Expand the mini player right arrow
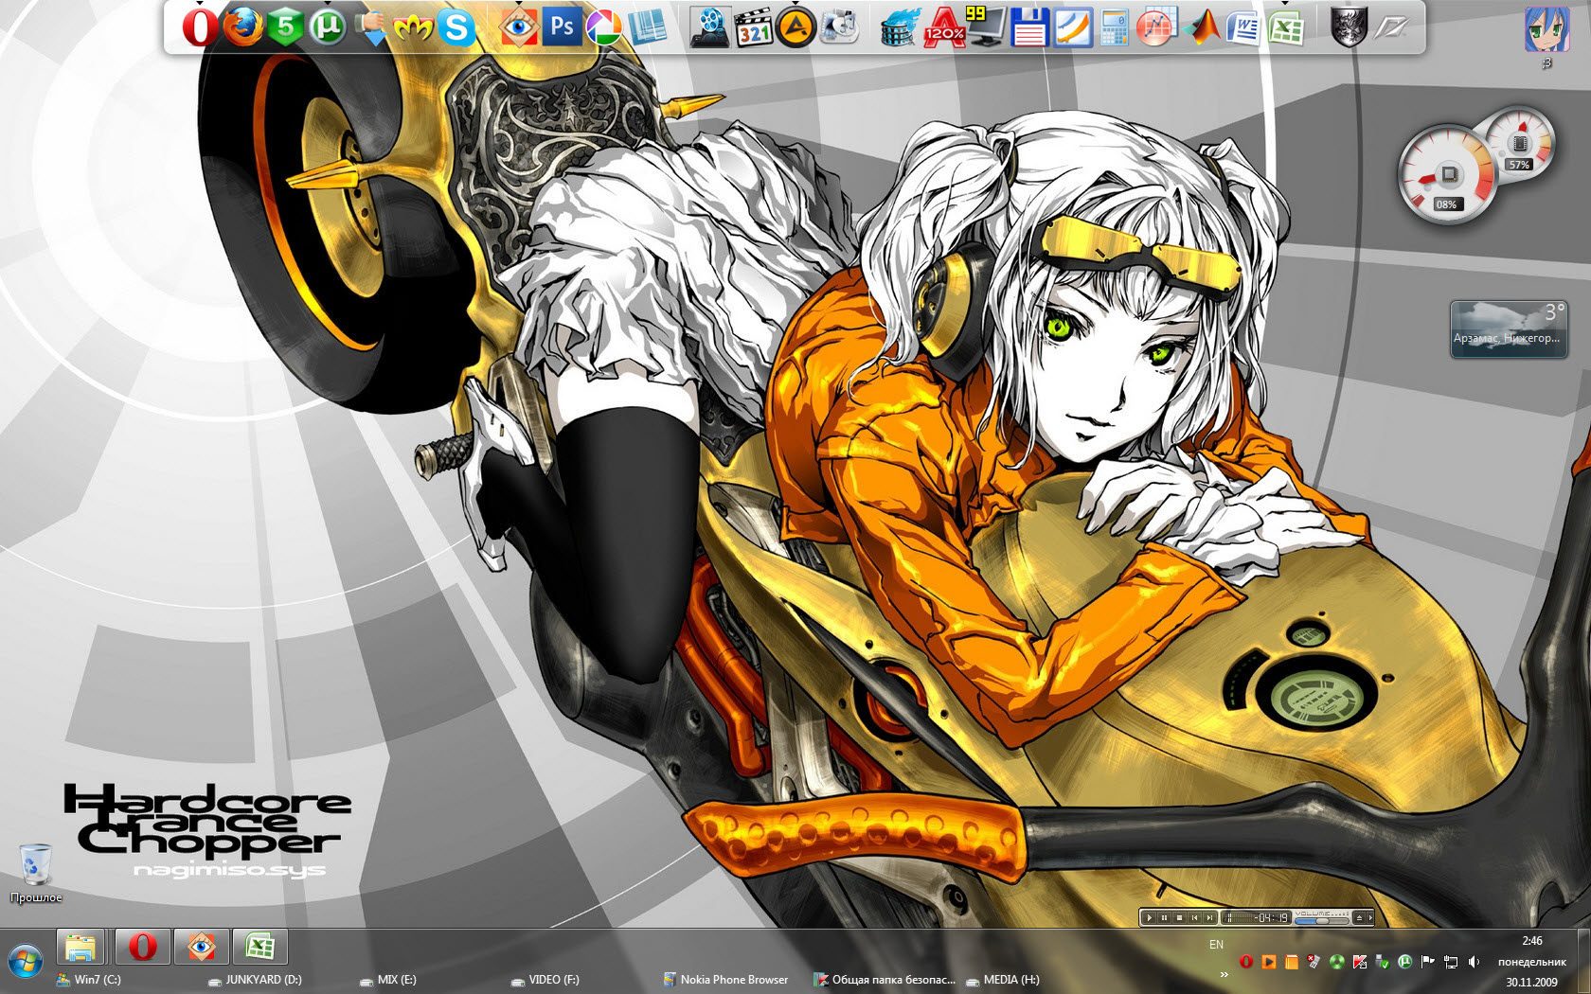The image size is (1591, 994). point(1370,917)
